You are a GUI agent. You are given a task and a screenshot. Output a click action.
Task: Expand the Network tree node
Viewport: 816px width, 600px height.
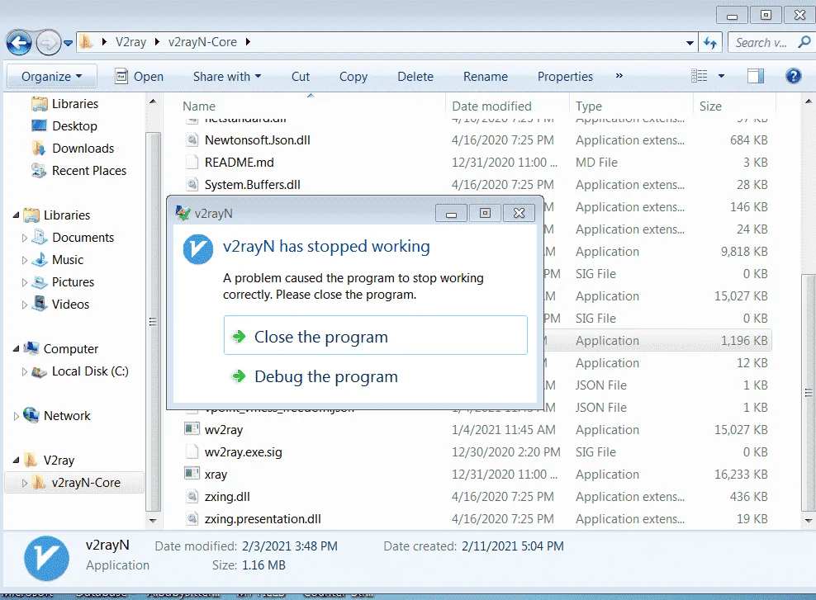point(17,417)
